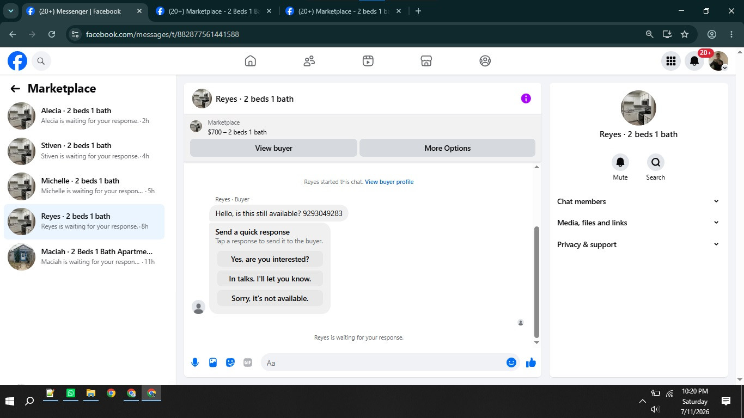Open Michelle · 2 beds 1 bath chat
This screenshot has width=744, height=418.
click(84, 186)
